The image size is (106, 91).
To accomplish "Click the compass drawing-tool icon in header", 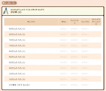I will click(6, 11).
